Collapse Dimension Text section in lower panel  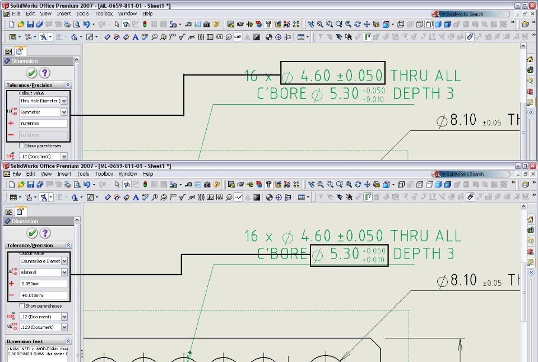point(68,341)
